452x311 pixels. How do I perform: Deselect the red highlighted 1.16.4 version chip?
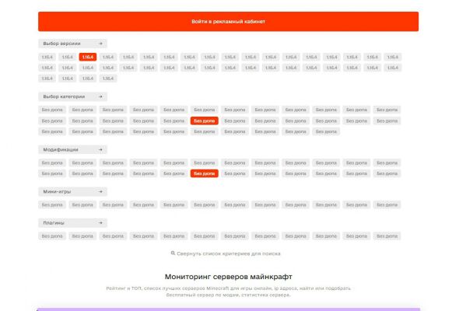[x=88, y=57]
